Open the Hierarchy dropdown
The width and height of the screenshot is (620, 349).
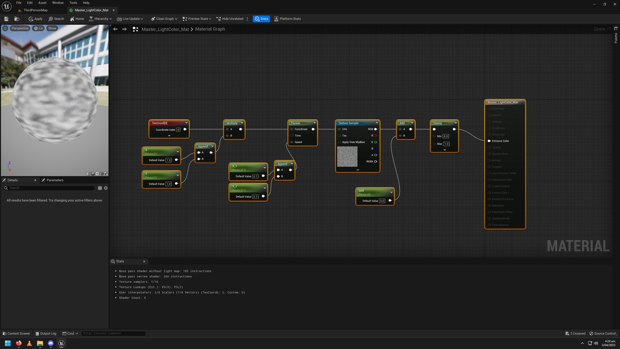[100, 18]
